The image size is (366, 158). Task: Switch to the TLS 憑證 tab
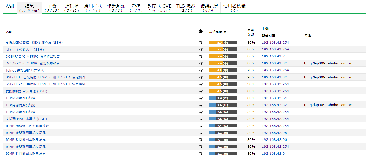click(x=186, y=8)
